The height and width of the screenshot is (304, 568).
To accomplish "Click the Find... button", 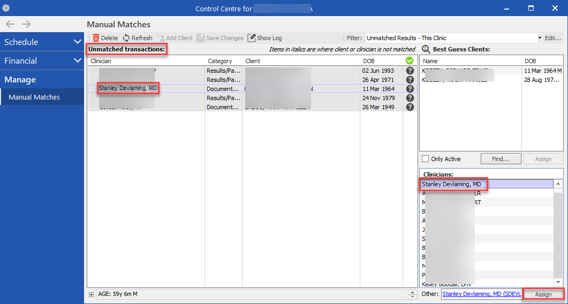I will 501,159.
